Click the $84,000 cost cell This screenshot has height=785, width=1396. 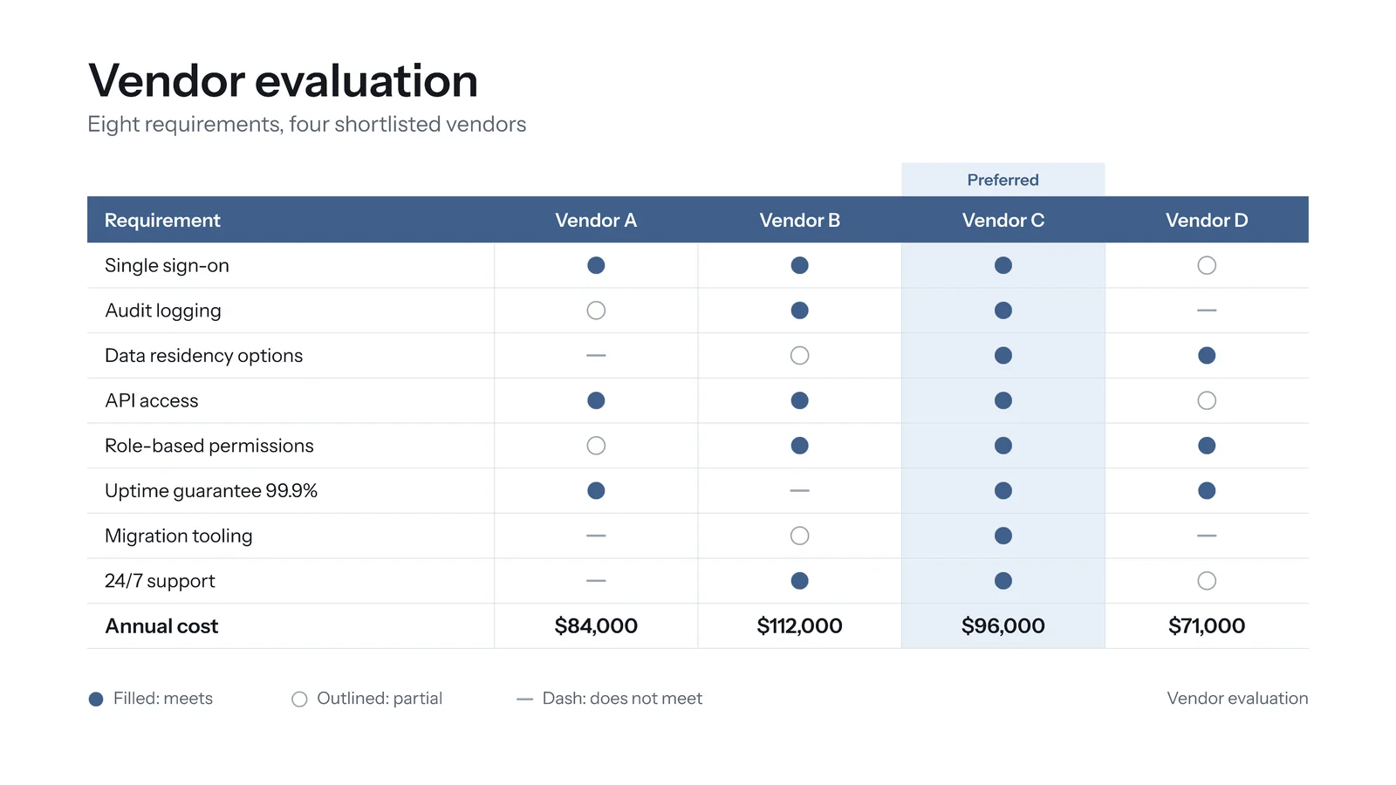point(596,626)
